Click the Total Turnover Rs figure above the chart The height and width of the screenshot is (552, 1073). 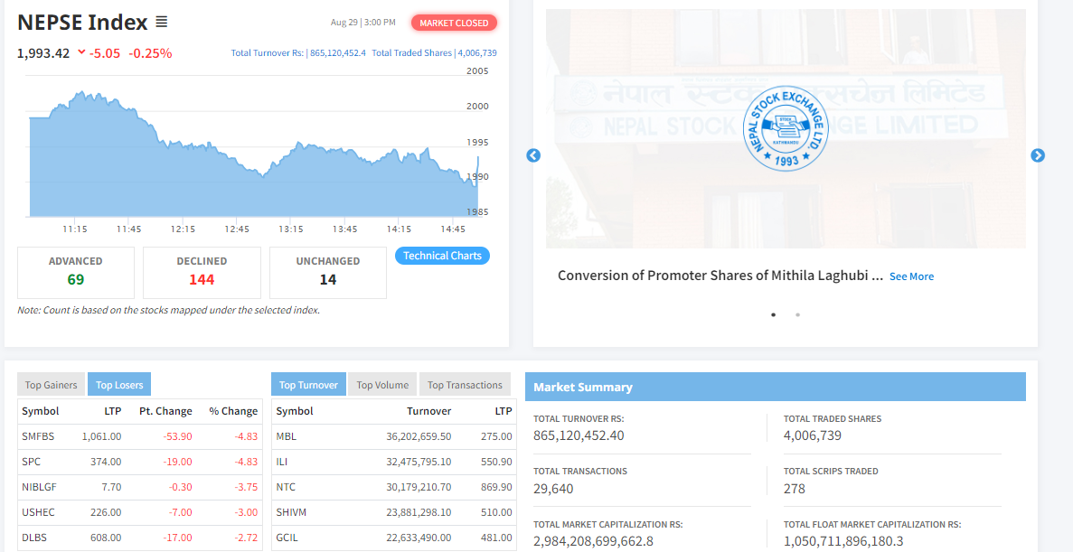tap(298, 52)
